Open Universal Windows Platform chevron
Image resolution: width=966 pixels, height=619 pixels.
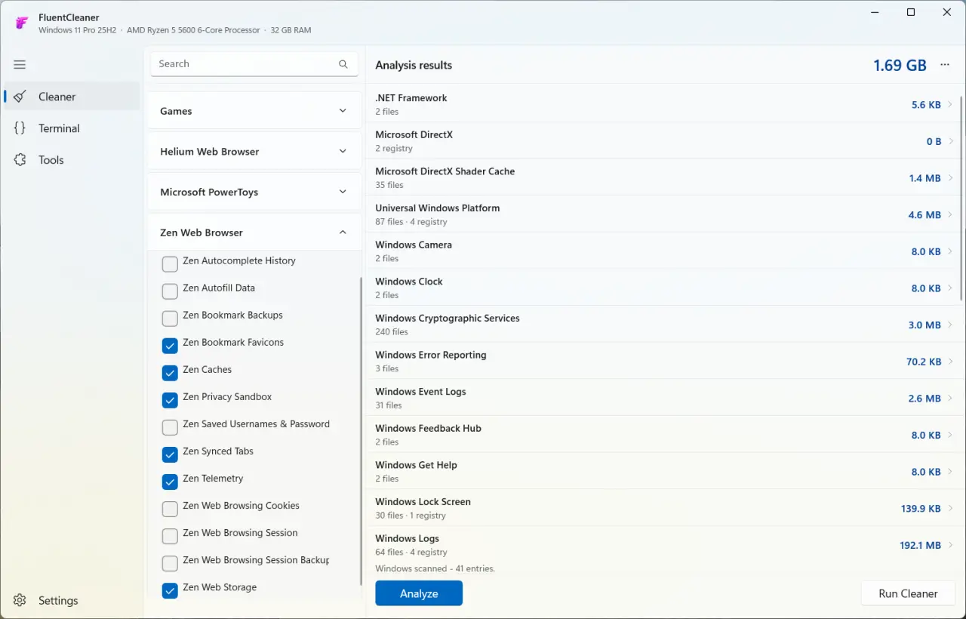point(950,215)
